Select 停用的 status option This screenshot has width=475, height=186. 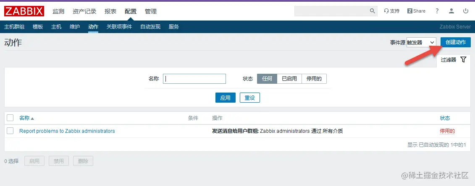(314, 79)
